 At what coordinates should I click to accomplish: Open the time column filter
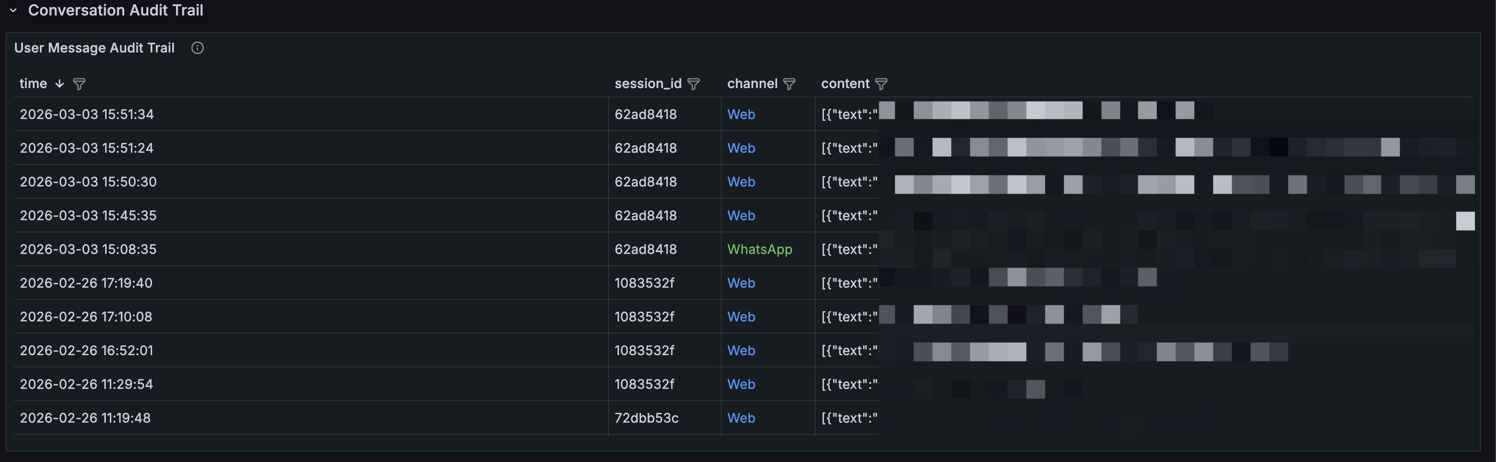[x=80, y=84]
